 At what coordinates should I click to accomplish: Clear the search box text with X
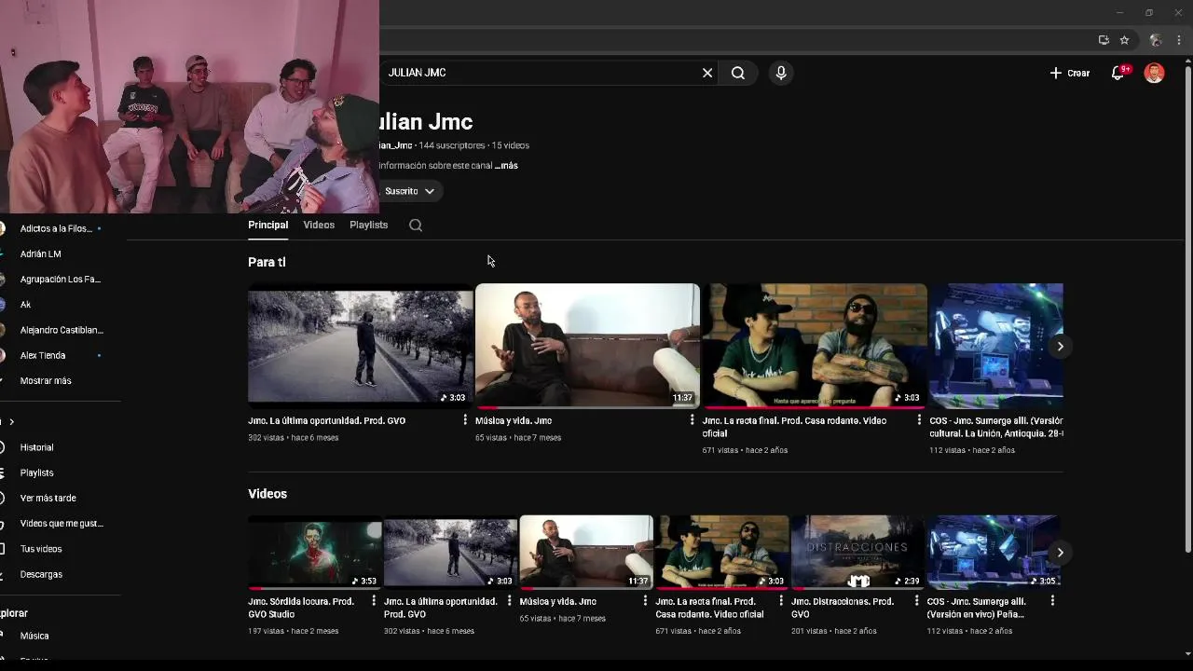[x=707, y=73]
